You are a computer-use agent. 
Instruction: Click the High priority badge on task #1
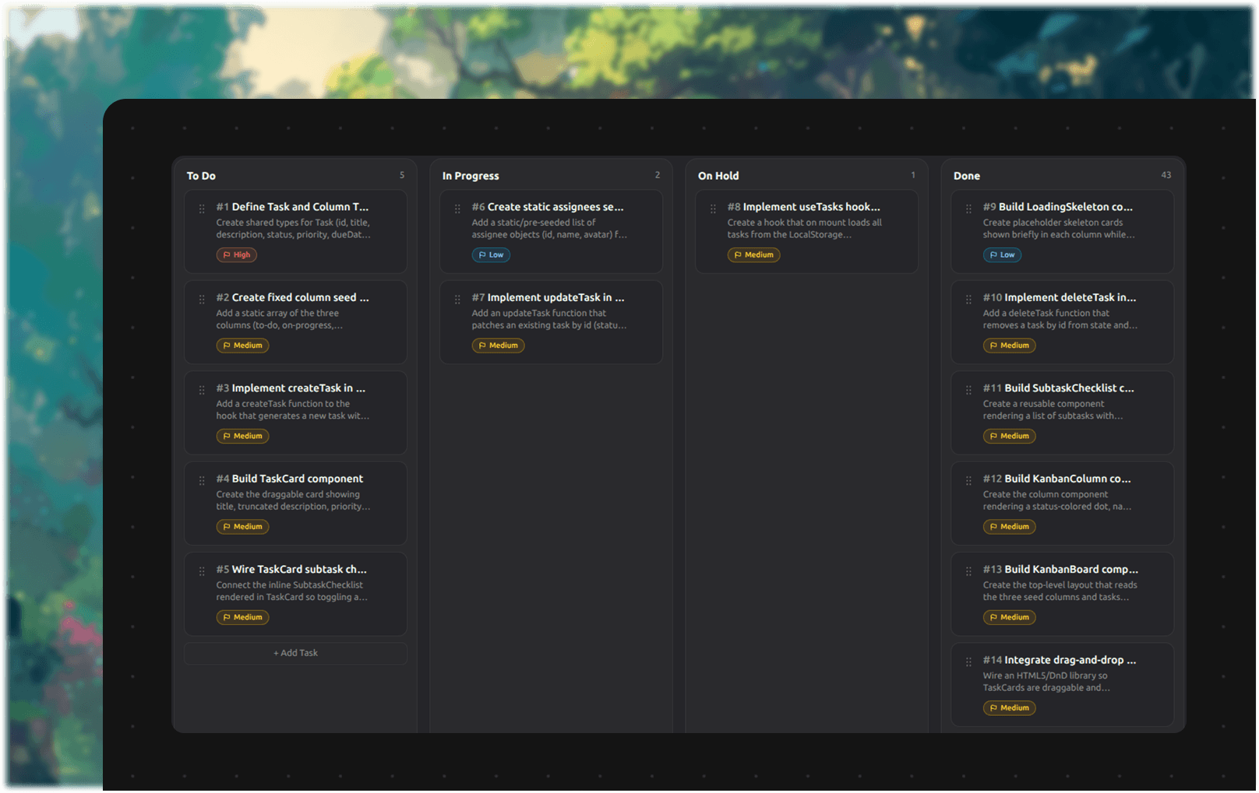(237, 254)
